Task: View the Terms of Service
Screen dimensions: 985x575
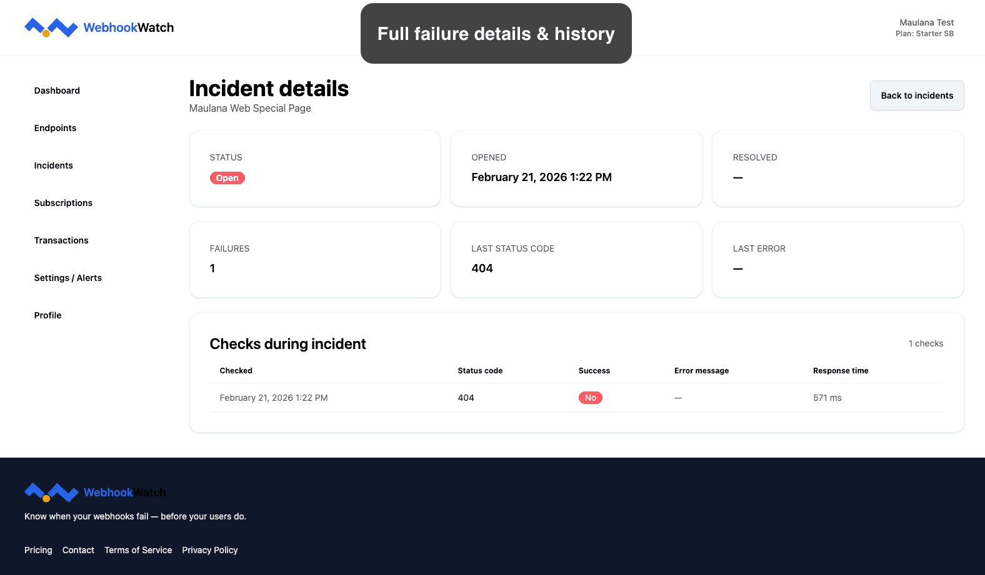Action: [x=138, y=550]
